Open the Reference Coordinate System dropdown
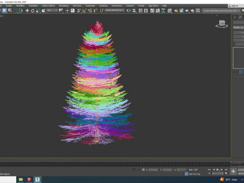Screen dimensions: 244x183 pos(52,10)
